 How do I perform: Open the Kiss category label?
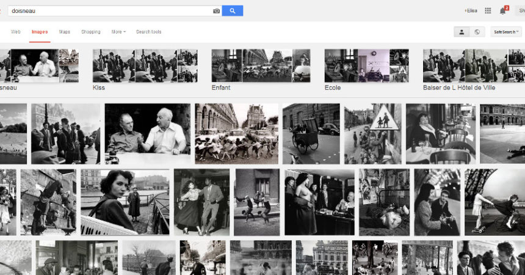[x=99, y=87]
